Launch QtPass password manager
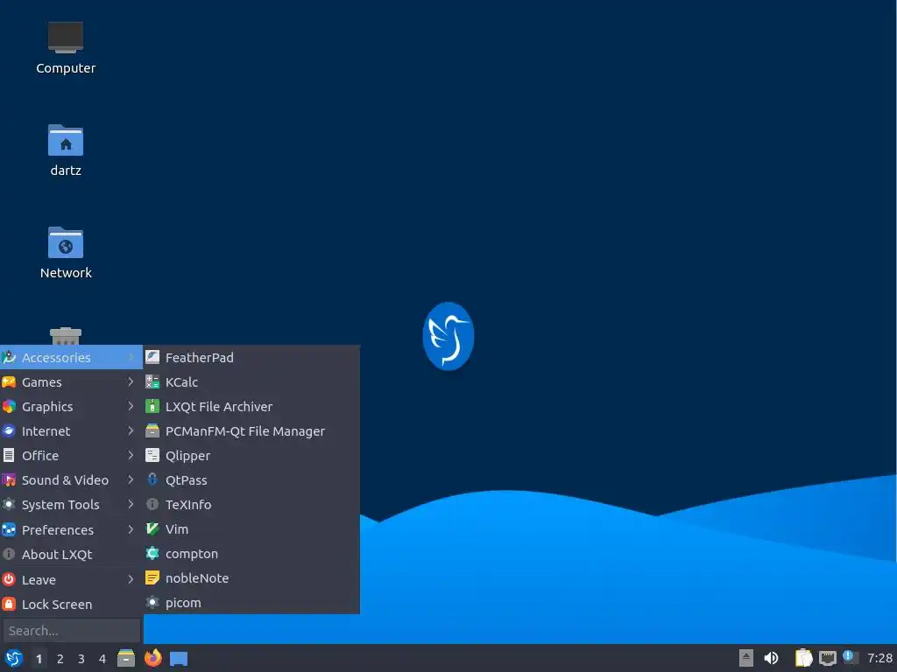The width and height of the screenshot is (897, 672). click(x=251, y=480)
